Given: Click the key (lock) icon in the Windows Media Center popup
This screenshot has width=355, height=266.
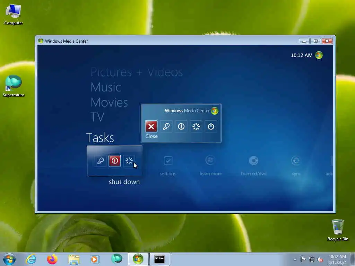Looking at the screenshot, I should tap(166, 126).
